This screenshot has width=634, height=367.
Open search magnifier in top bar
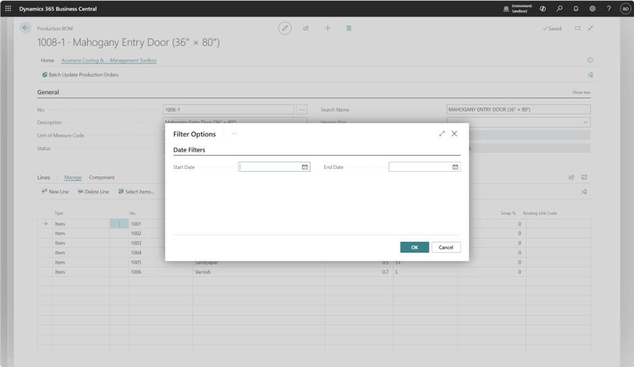(560, 9)
